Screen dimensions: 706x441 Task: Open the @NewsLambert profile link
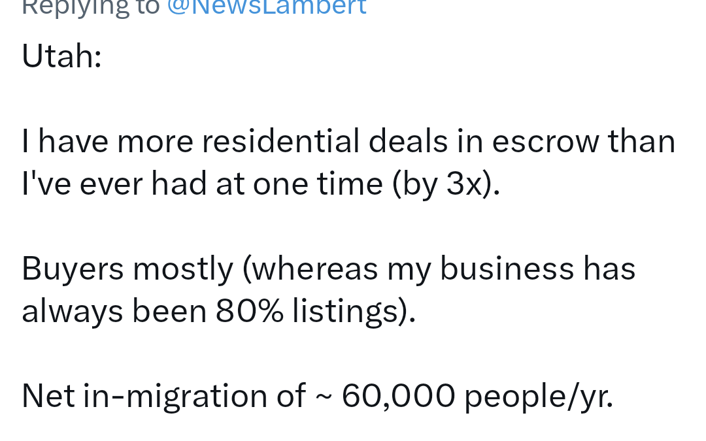tap(267, 7)
